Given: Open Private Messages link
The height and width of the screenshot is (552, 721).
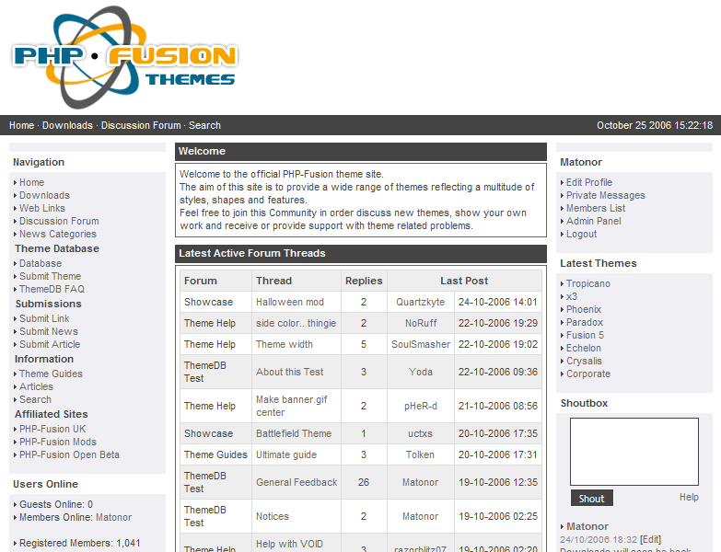Looking at the screenshot, I should [606, 195].
